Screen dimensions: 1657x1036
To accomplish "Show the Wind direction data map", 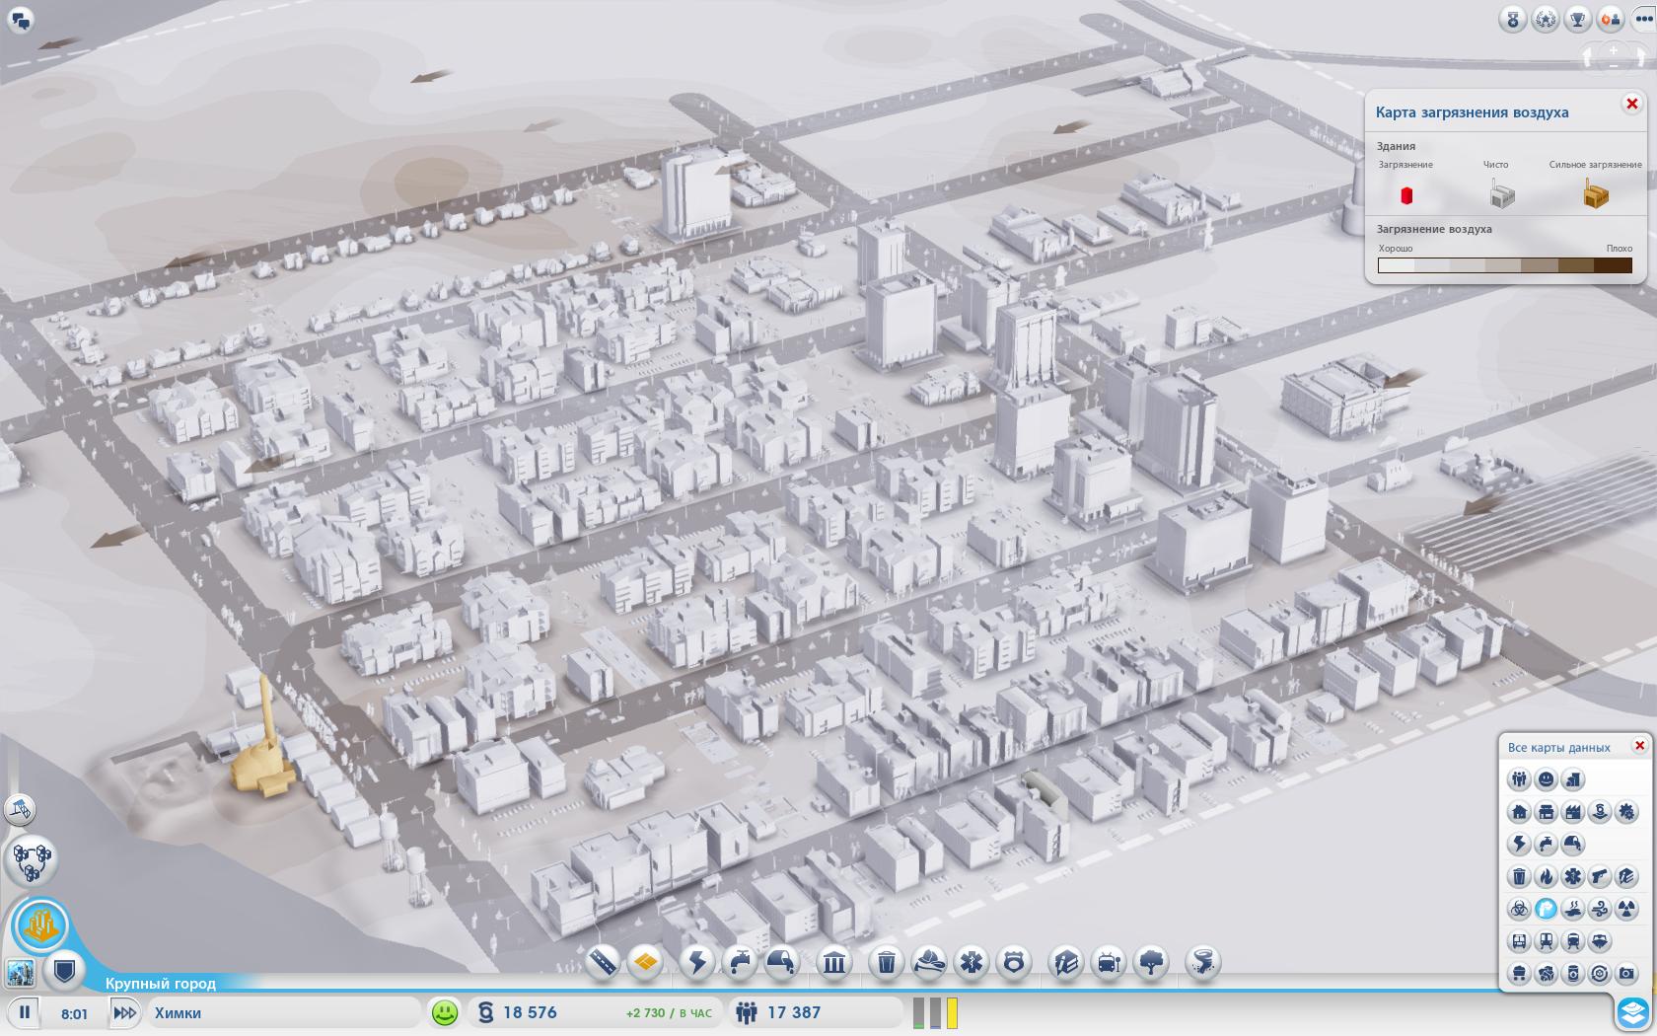I will tap(1599, 909).
